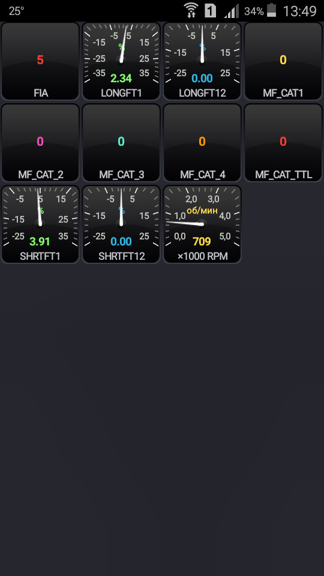Select the MF_CAT_2 tile
Viewport: 324px width, 576px height.
coord(40,143)
